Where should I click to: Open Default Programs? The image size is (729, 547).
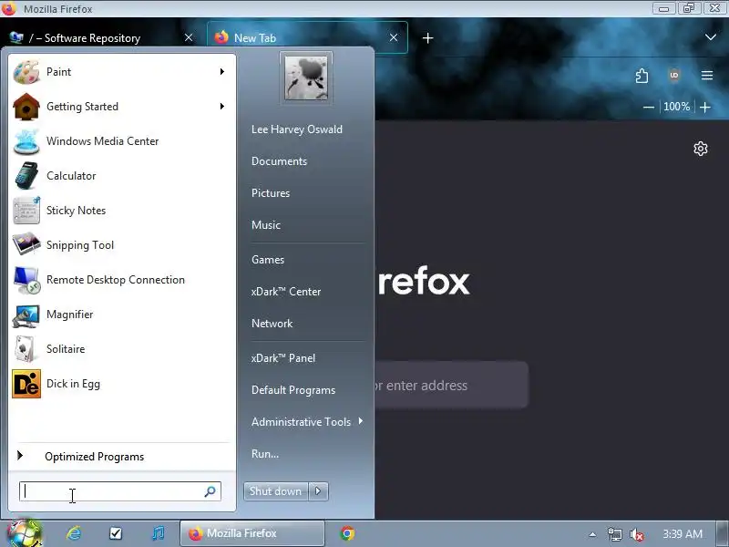293,390
